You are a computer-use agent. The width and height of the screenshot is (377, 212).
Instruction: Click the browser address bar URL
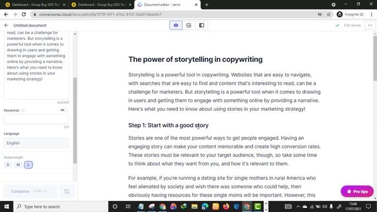coord(100,14)
